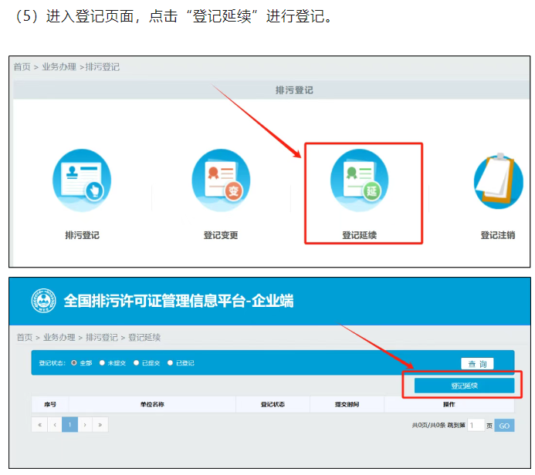
Task: Go to first page with « button
Action: 39,425
